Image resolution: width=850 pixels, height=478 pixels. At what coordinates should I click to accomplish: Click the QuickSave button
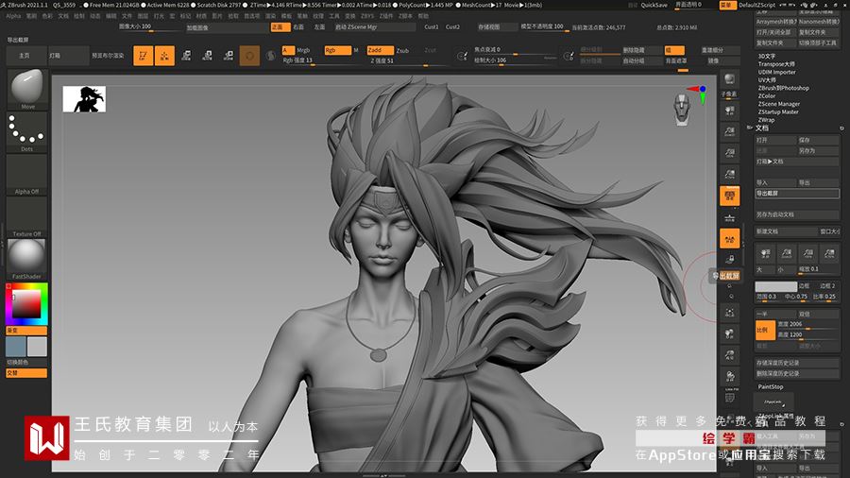tap(654, 5)
